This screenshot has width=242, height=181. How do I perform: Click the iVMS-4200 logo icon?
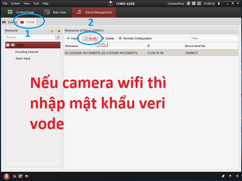coord(111,3)
